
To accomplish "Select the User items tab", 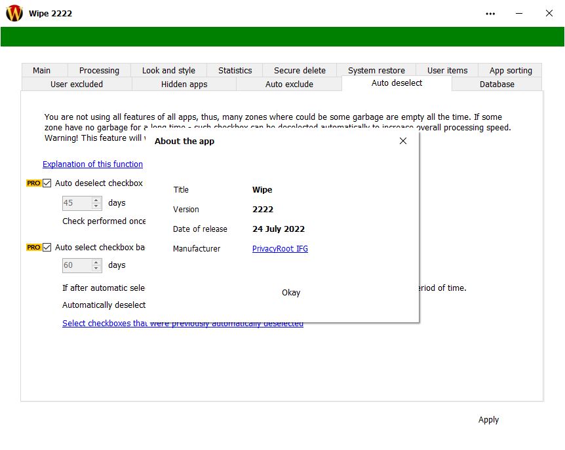I will 447,70.
